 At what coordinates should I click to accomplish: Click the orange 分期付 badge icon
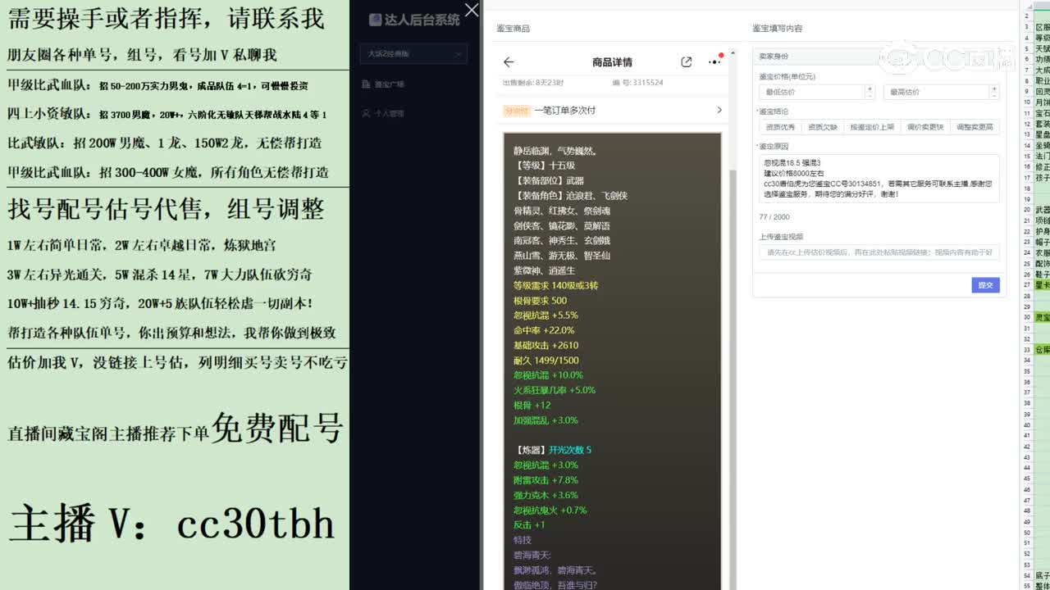tap(518, 110)
